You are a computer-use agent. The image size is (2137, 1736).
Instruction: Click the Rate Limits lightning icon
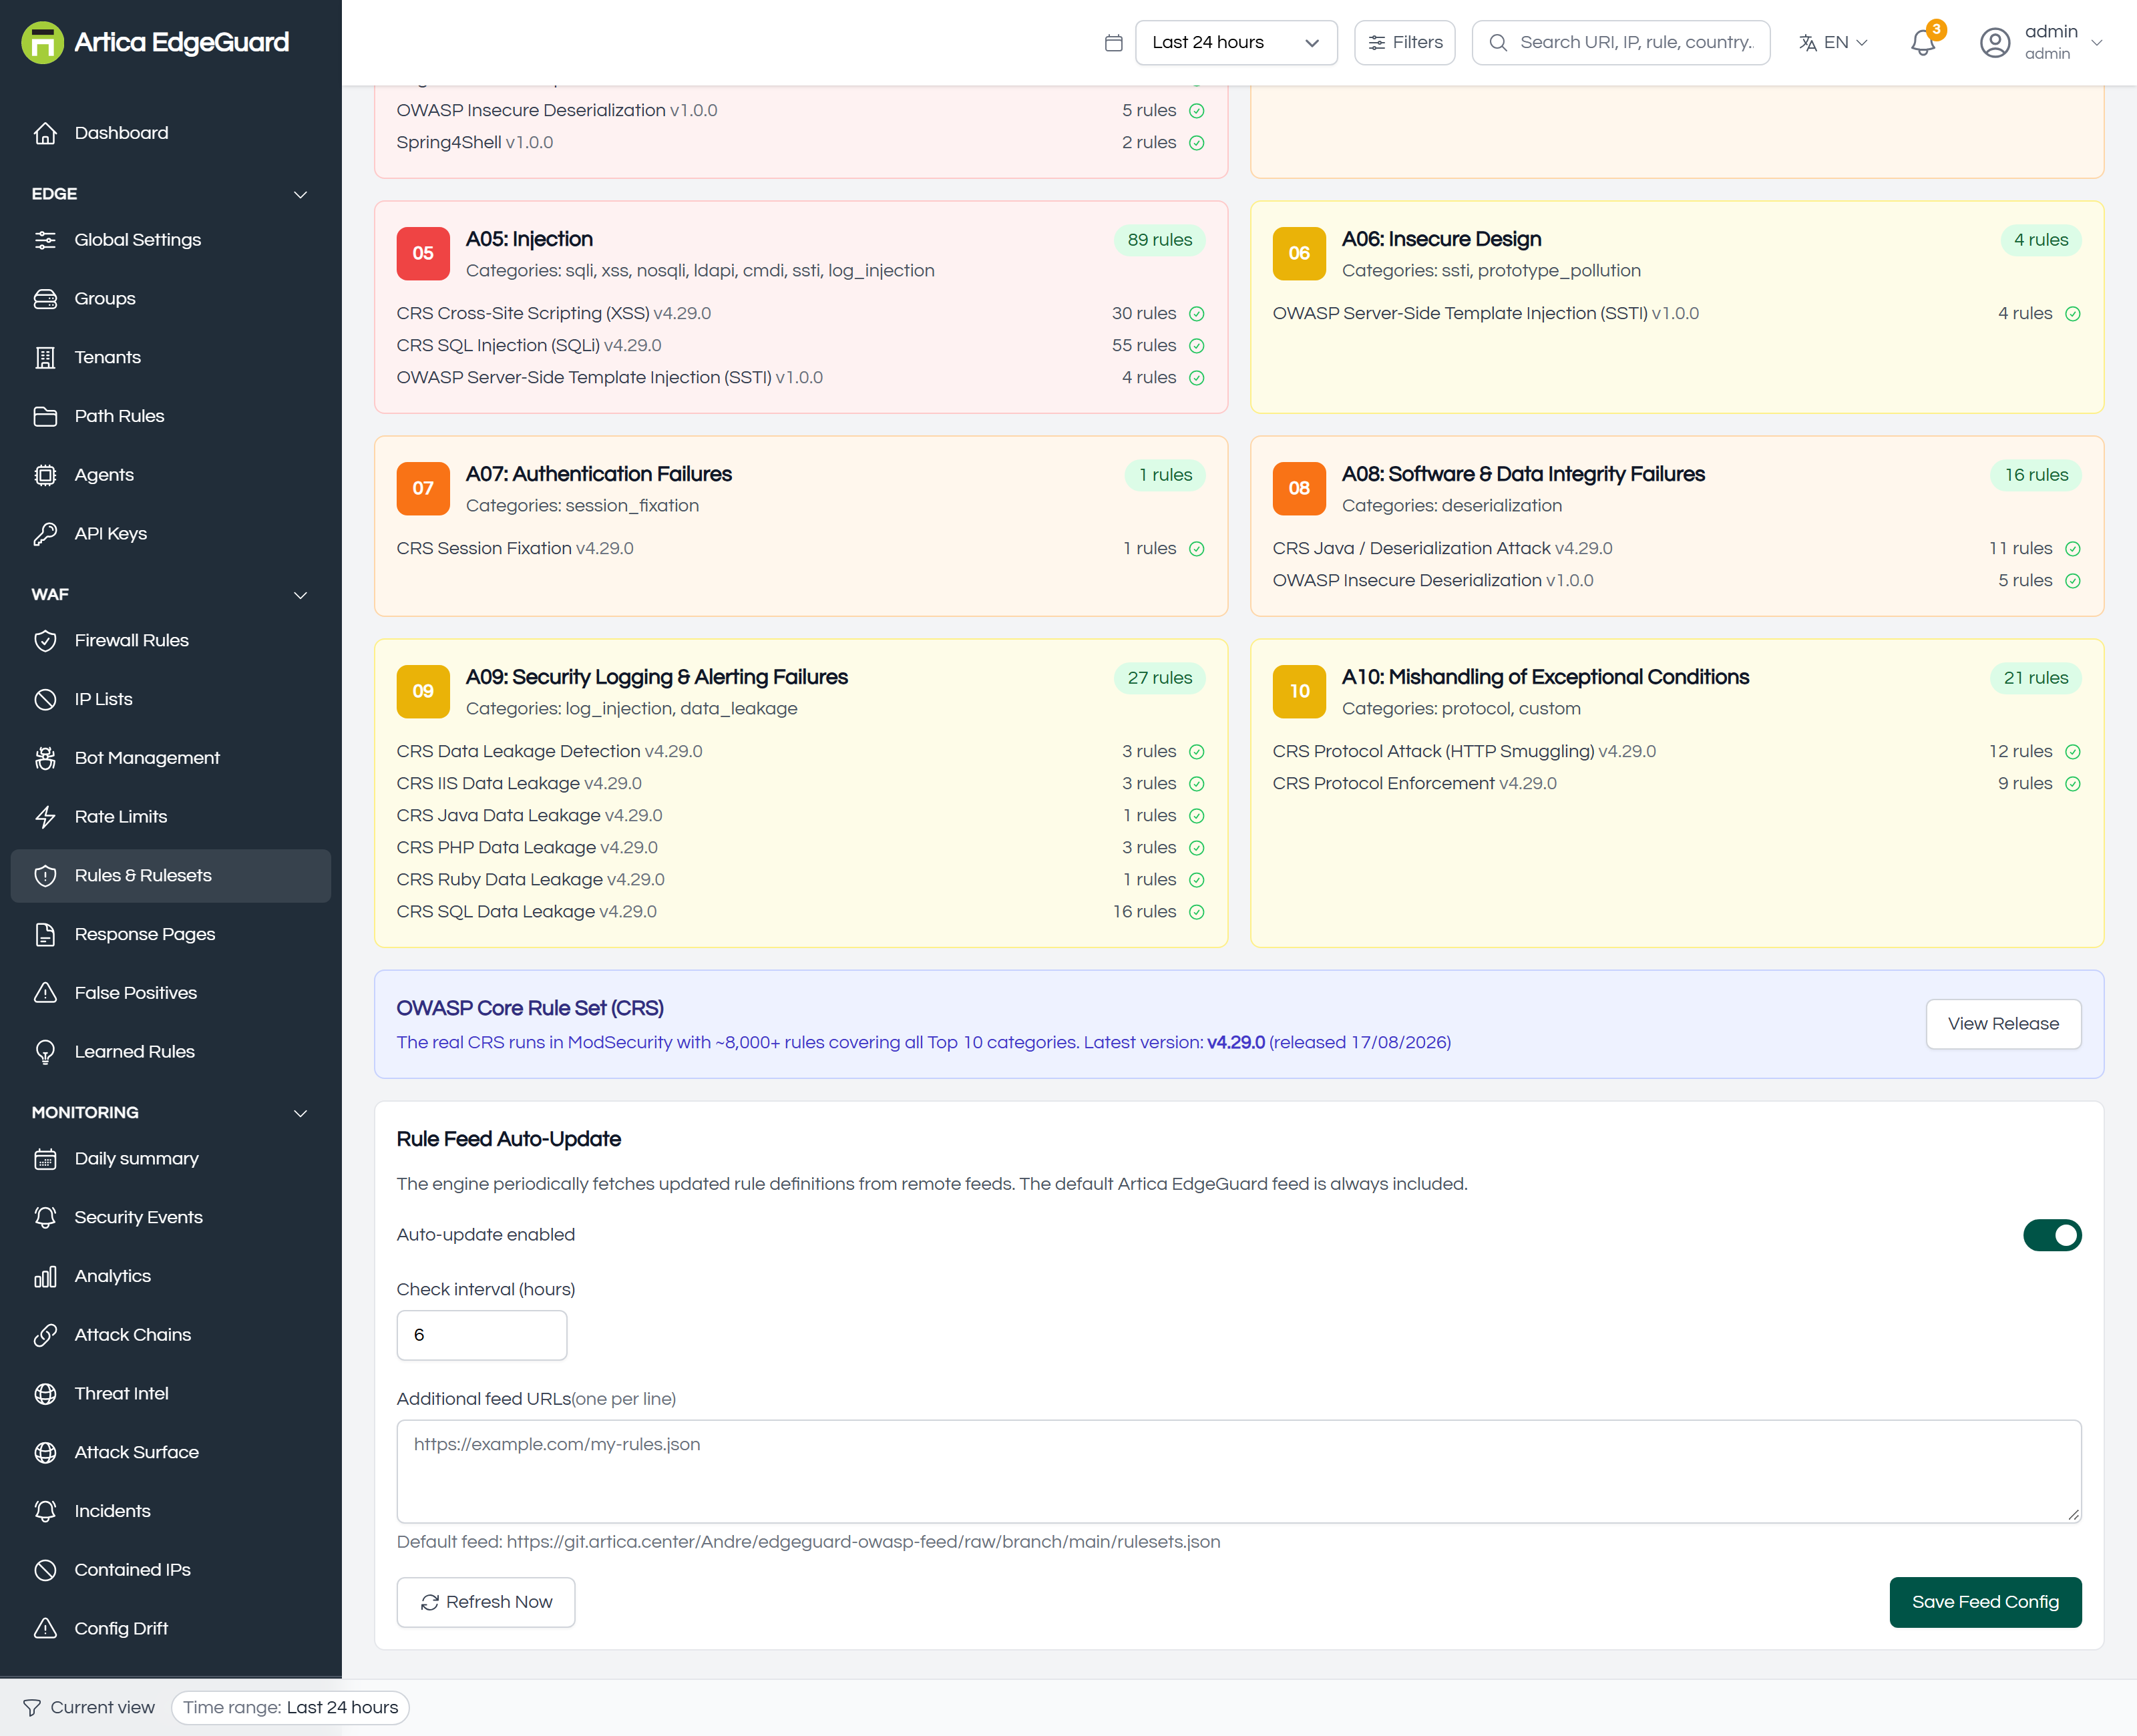click(x=45, y=817)
